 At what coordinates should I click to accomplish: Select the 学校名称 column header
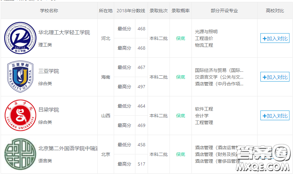coord(49,11)
